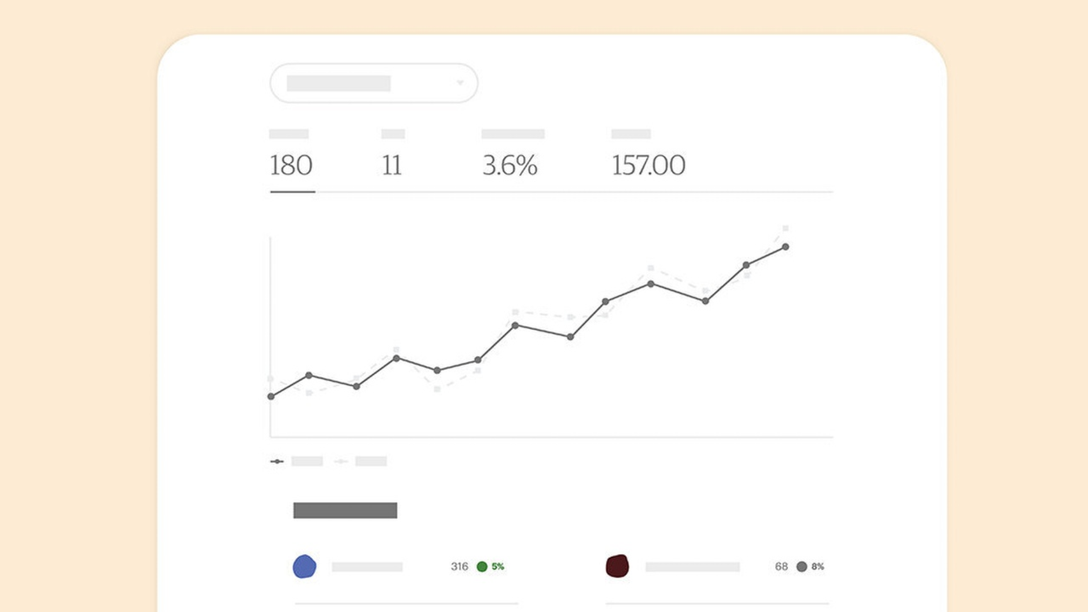This screenshot has height=612, width=1088.
Task: Click the green 5% indicator dot
Action: click(x=482, y=566)
